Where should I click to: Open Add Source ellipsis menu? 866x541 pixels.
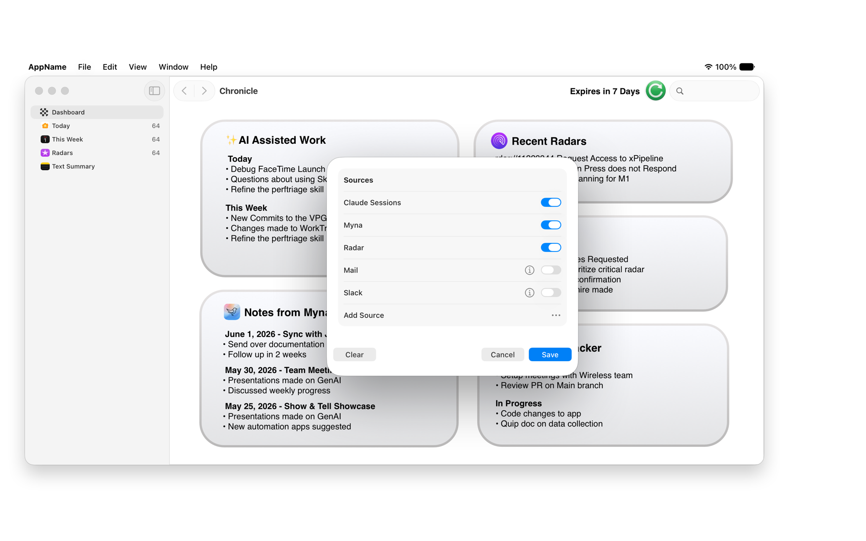(x=556, y=315)
